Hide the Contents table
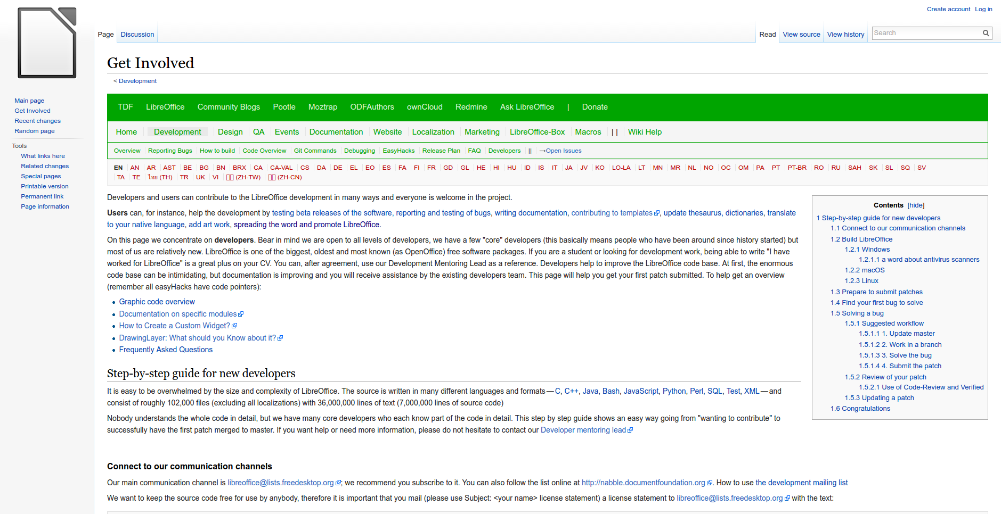 click(x=916, y=205)
